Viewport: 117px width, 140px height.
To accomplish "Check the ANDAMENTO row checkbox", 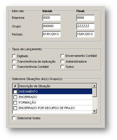I will [15, 92].
